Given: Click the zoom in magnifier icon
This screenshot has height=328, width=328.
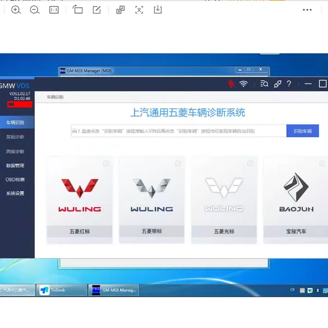Looking at the screenshot, I should (x=16, y=10).
